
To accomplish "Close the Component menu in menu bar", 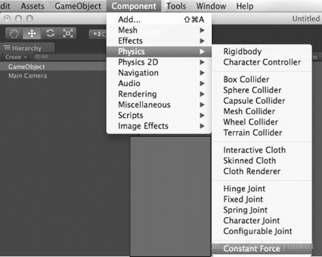I will (134, 6).
